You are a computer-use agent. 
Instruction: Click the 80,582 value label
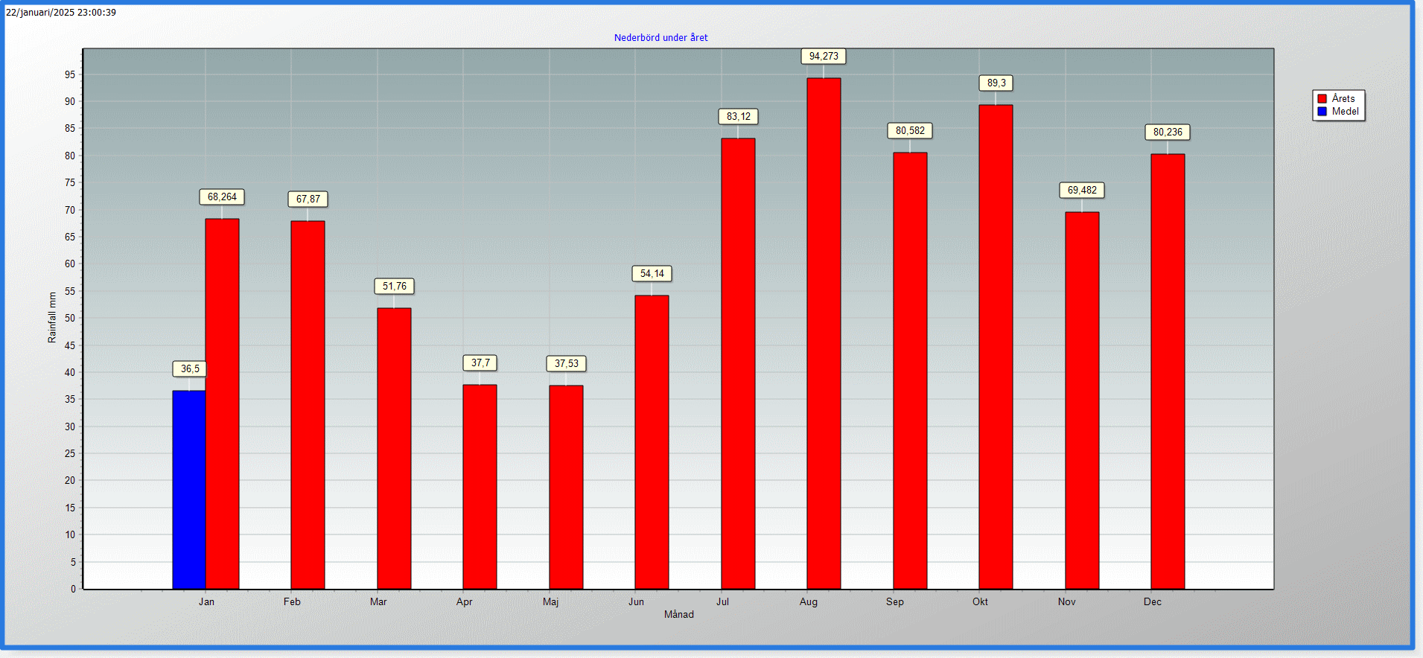coord(910,130)
